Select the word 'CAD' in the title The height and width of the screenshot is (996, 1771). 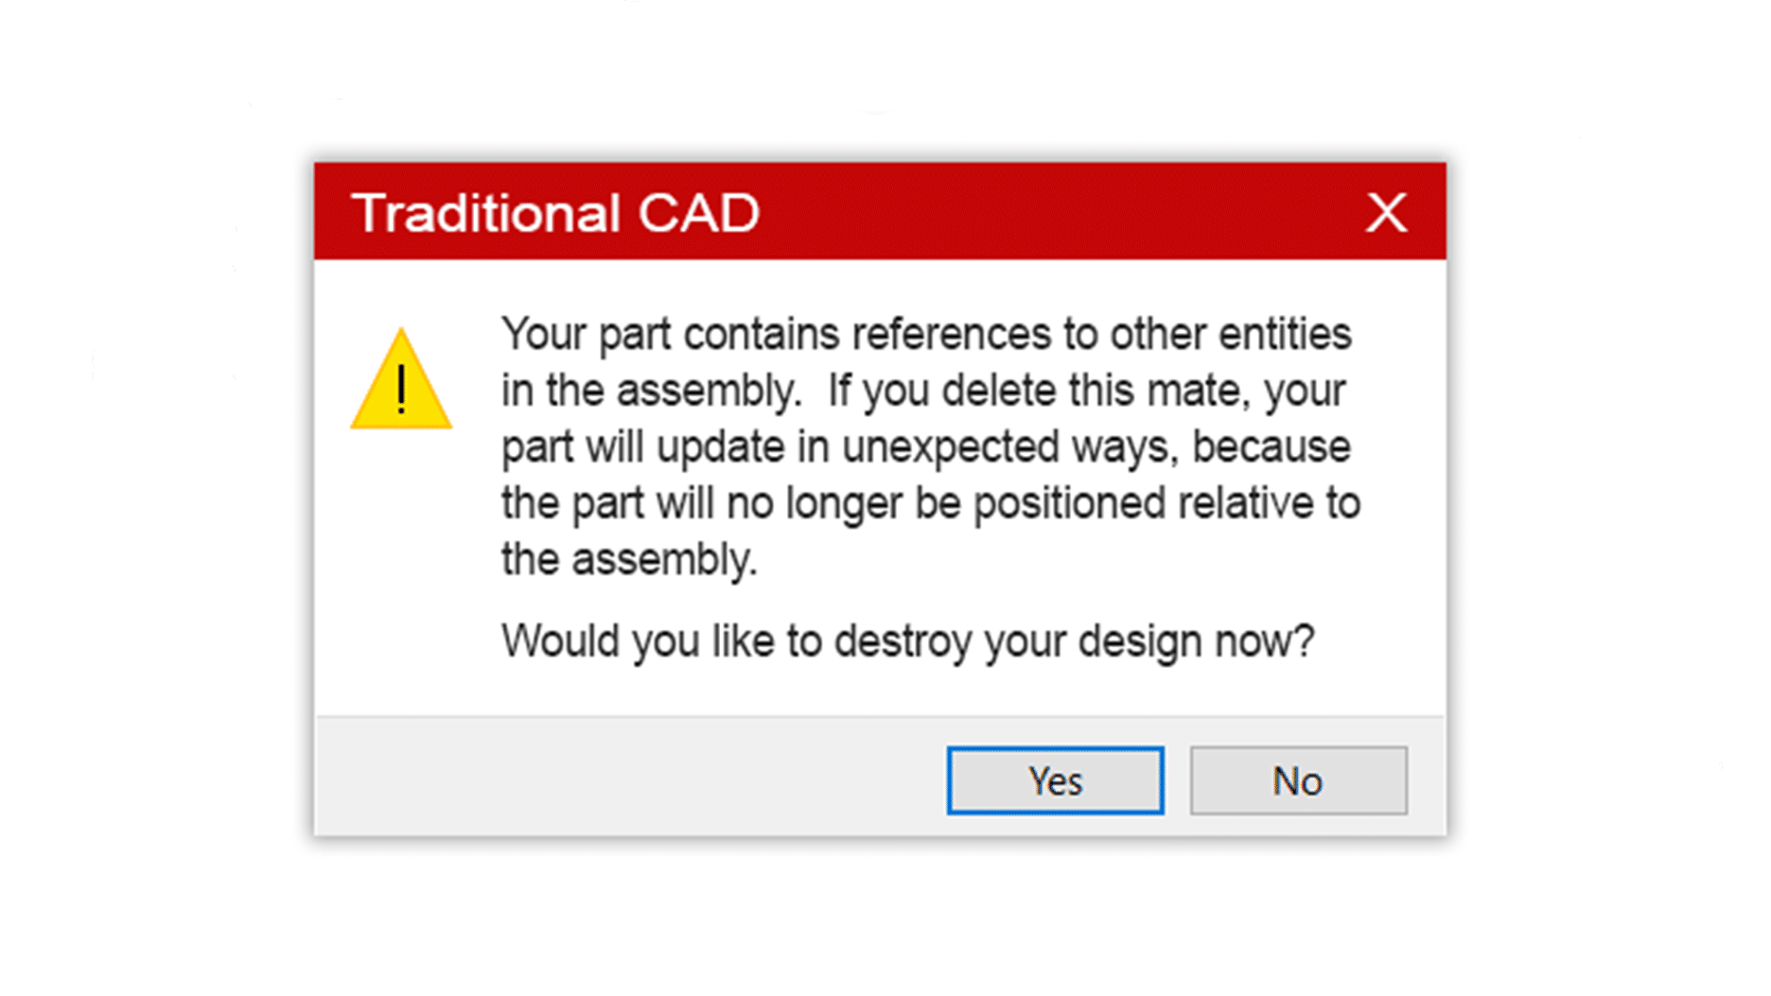coord(698,213)
